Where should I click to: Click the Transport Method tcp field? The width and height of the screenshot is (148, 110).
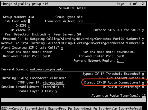coord(87,21)
